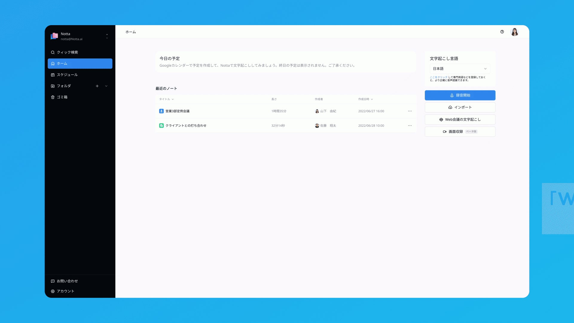This screenshot has width=574, height=323.
Task: Click the green file icon of クライアントとの打ち合わせ
Action: pyautogui.click(x=161, y=126)
